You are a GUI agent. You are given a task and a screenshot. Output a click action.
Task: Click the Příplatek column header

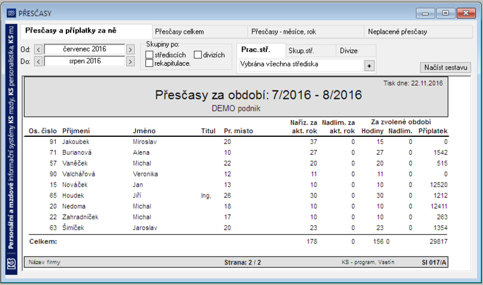click(433, 131)
